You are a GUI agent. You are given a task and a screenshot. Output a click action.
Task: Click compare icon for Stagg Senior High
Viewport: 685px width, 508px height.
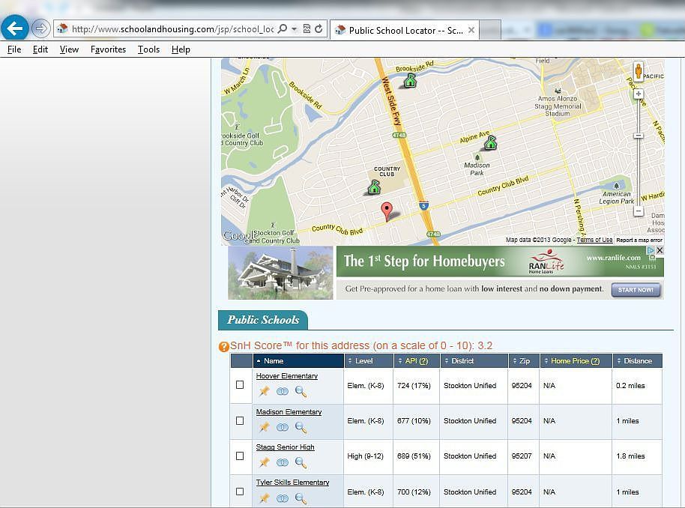[x=283, y=462]
